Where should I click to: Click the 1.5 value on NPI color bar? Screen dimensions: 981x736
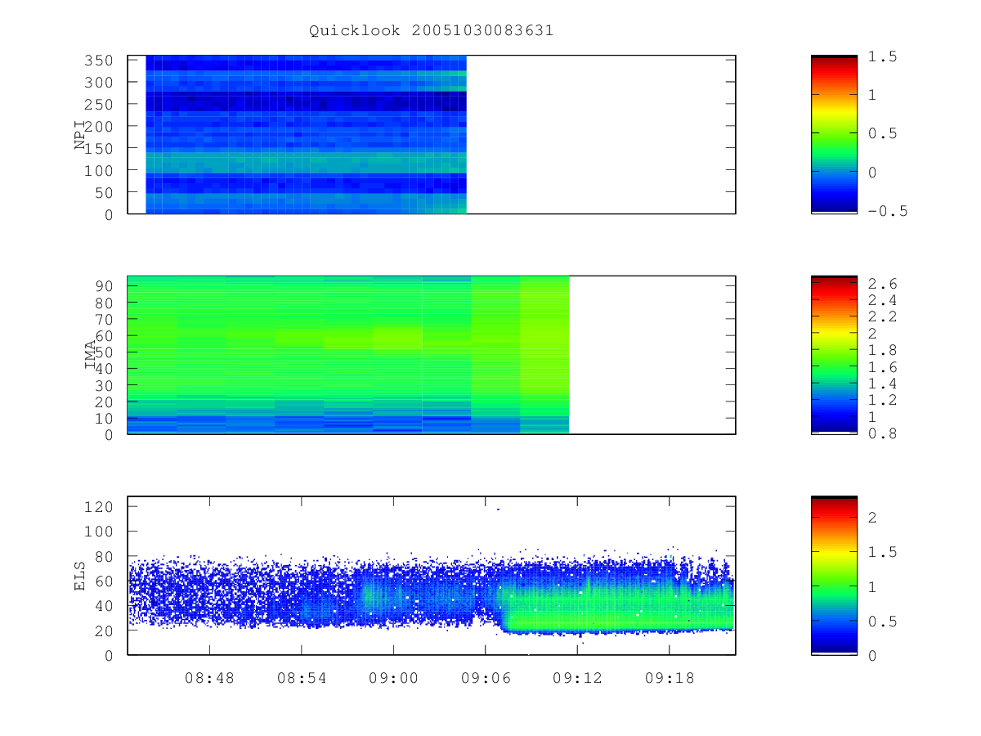pos(883,56)
